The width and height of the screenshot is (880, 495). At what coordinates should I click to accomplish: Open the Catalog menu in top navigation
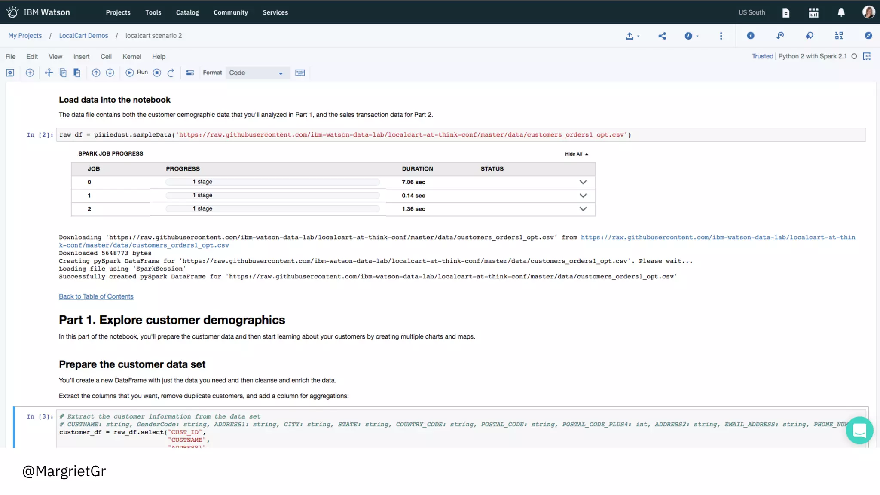pyautogui.click(x=187, y=12)
